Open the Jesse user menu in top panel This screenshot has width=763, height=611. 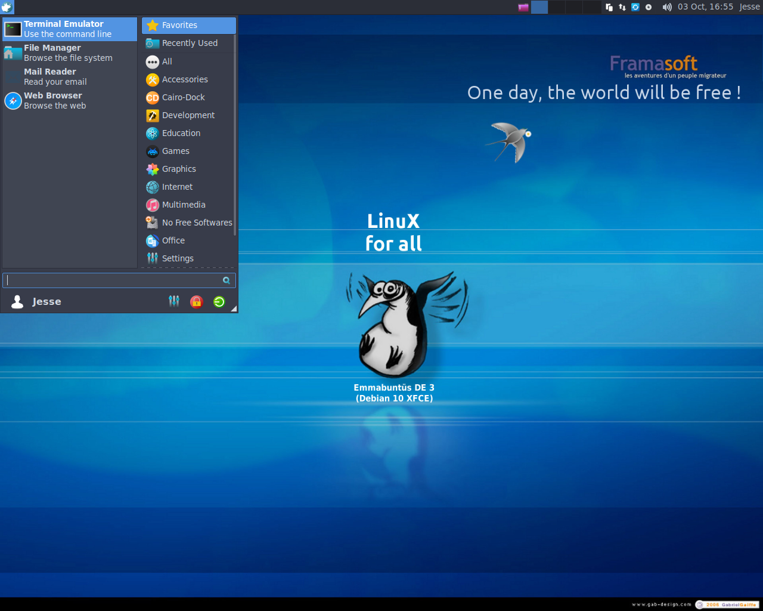749,7
